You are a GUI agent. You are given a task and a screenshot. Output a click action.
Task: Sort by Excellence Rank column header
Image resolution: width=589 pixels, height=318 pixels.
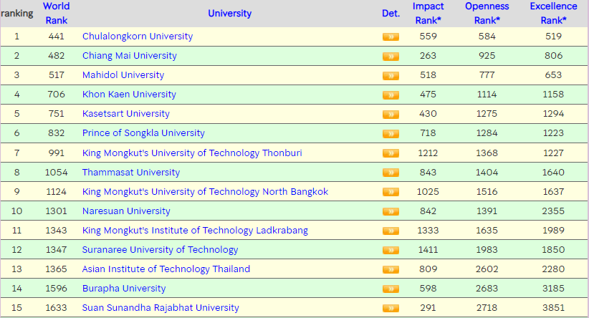(x=553, y=13)
